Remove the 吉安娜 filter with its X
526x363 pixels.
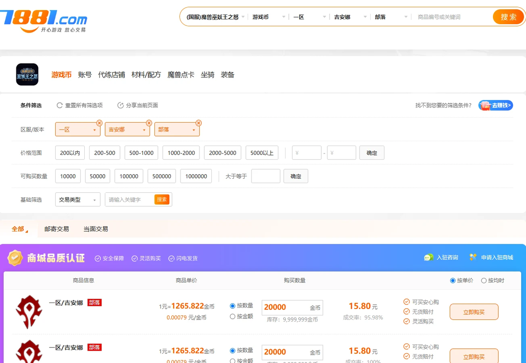pos(149,123)
